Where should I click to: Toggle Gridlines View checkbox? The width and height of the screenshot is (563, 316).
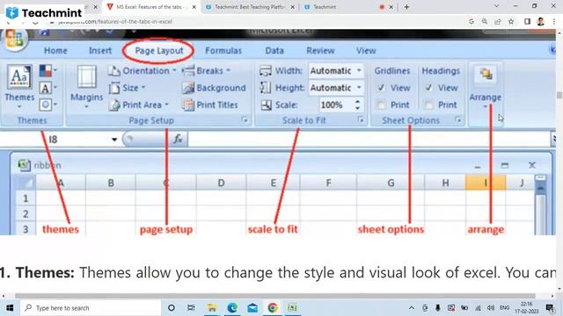coord(381,88)
